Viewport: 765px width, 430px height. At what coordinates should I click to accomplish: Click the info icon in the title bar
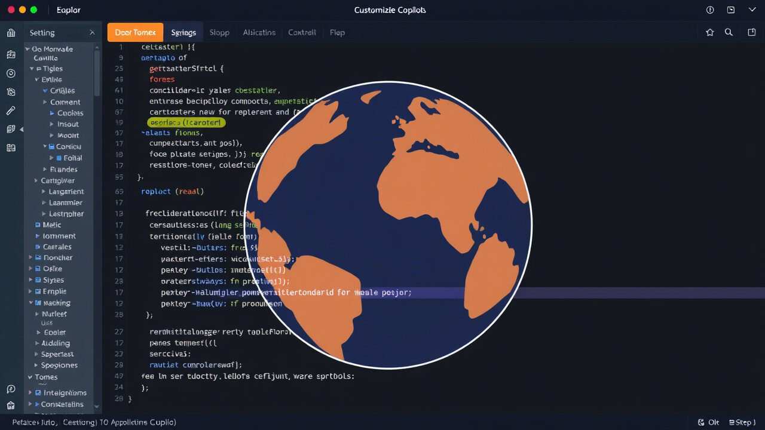click(x=709, y=10)
